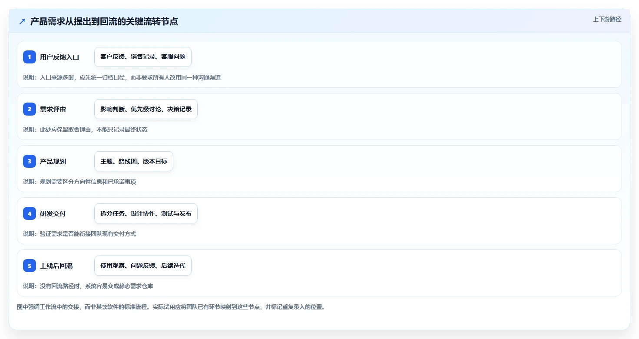Click the note starting 说明：此处应保留取舍理由
This screenshot has height=339, width=639.
pyautogui.click(x=85, y=130)
